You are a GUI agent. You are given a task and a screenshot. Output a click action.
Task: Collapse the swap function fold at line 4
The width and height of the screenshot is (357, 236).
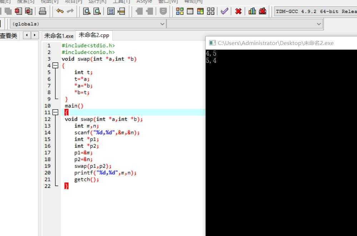tap(55, 66)
